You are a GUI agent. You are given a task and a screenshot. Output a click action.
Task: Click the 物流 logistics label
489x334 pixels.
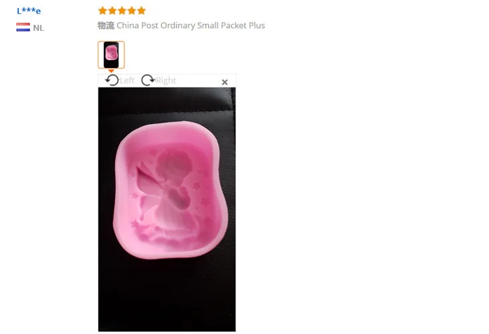[x=106, y=25]
